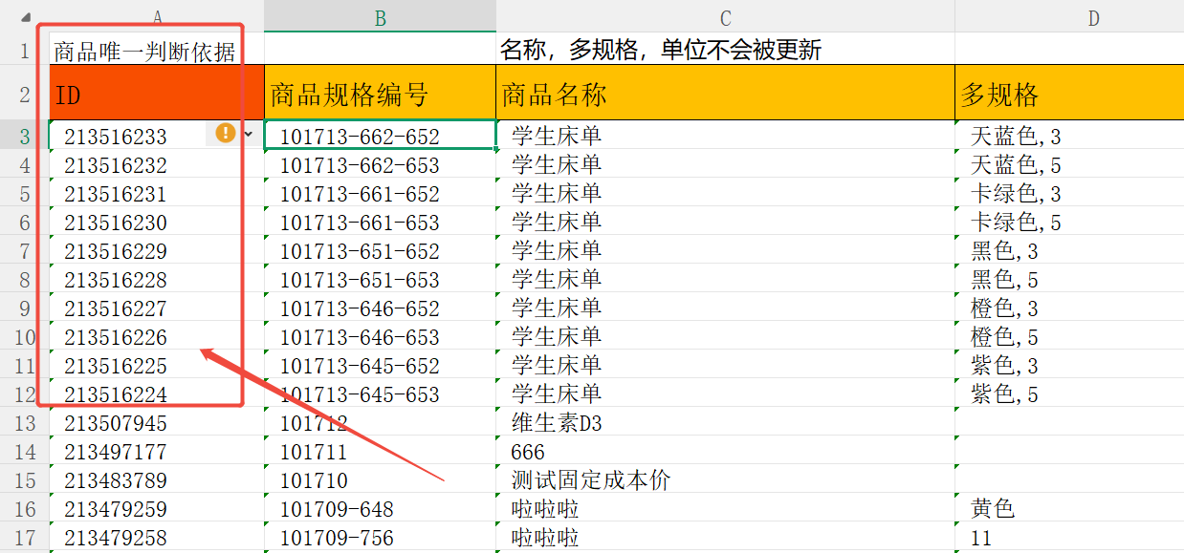
Task: Click the spec cell '黄色'
Action: (x=993, y=508)
